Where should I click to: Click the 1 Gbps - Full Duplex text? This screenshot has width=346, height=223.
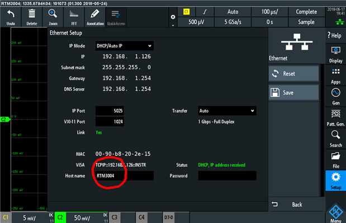216,121
